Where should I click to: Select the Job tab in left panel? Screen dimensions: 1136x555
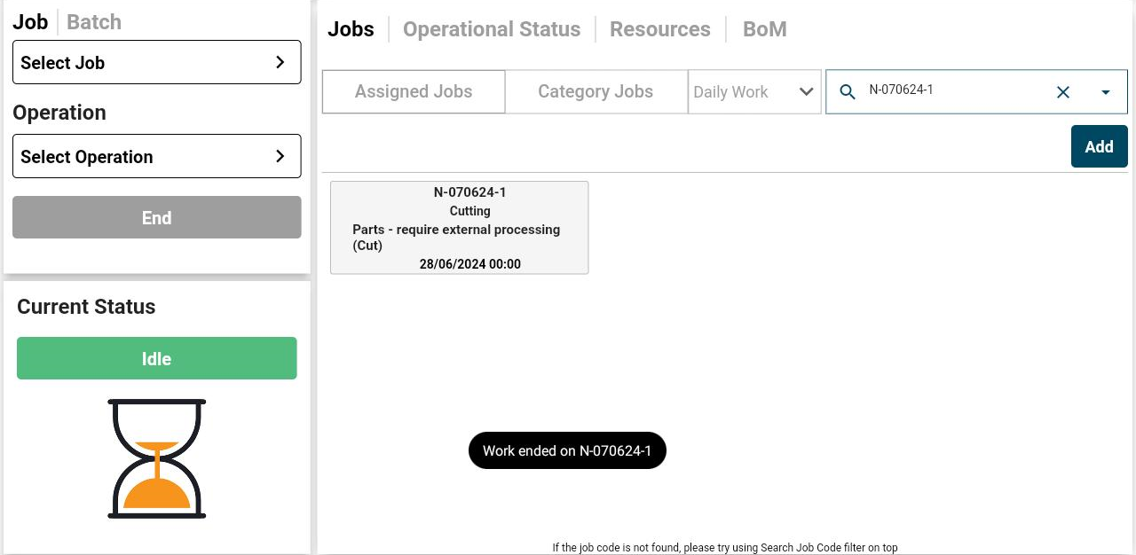[30, 22]
